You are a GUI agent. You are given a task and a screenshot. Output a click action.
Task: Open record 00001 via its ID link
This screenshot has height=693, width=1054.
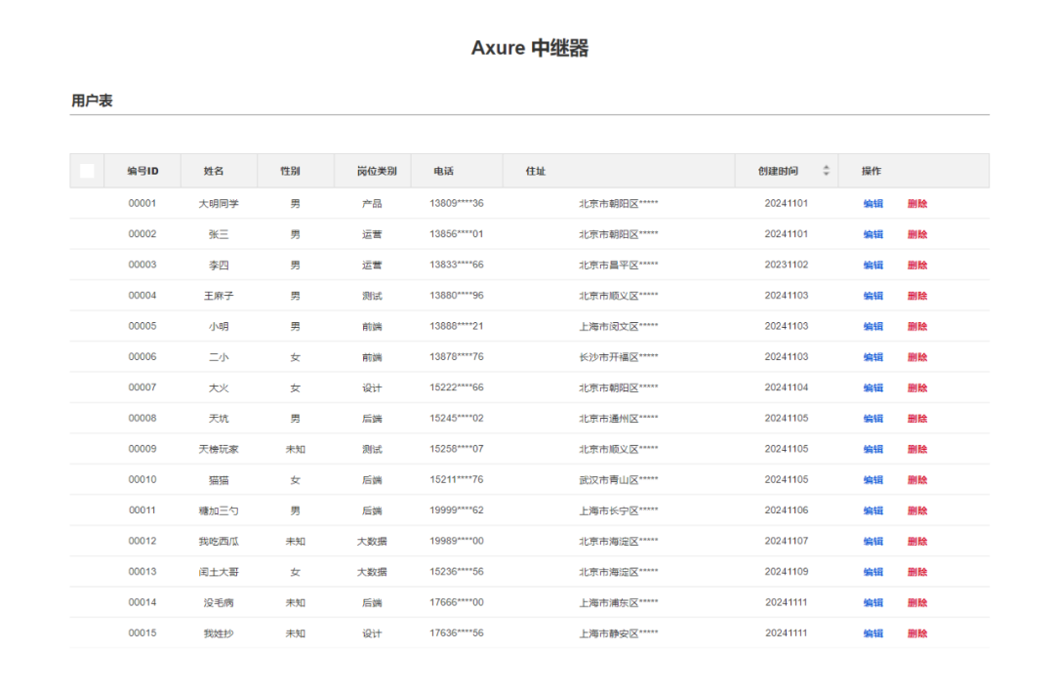[142, 203]
